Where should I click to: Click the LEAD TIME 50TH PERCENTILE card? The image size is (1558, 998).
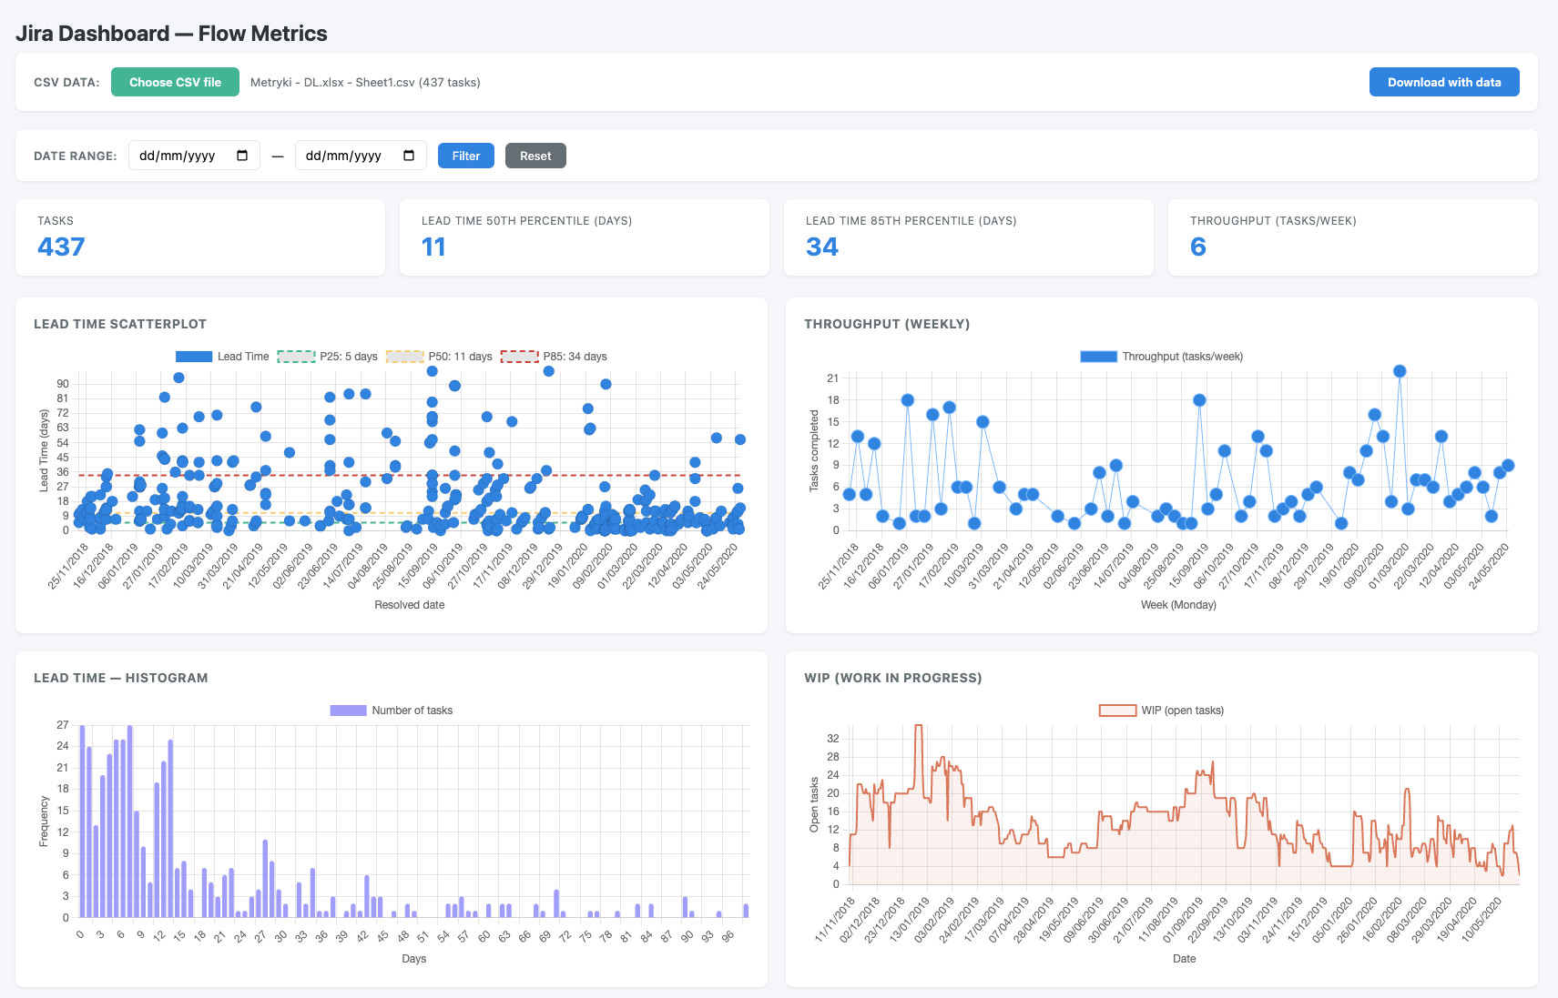(x=584, y=237)
